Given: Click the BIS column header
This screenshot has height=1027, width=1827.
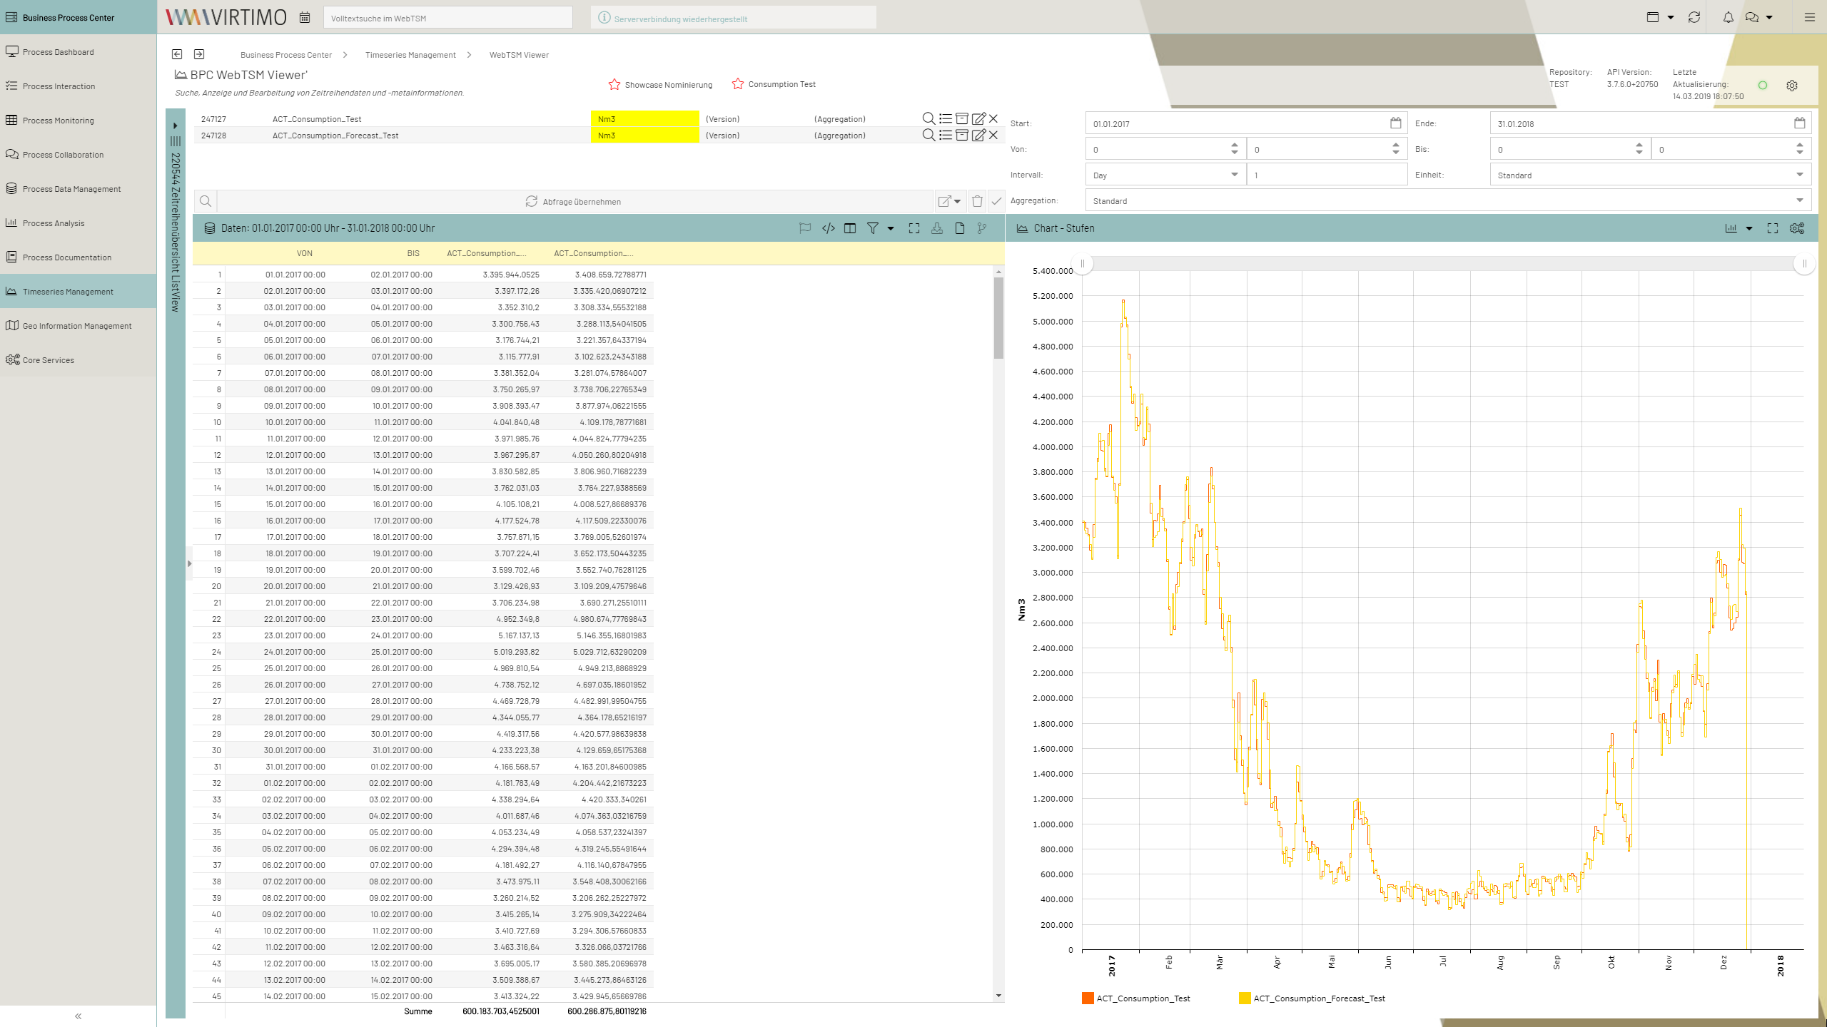Looking at the screenshot, I should pos(413,253).
